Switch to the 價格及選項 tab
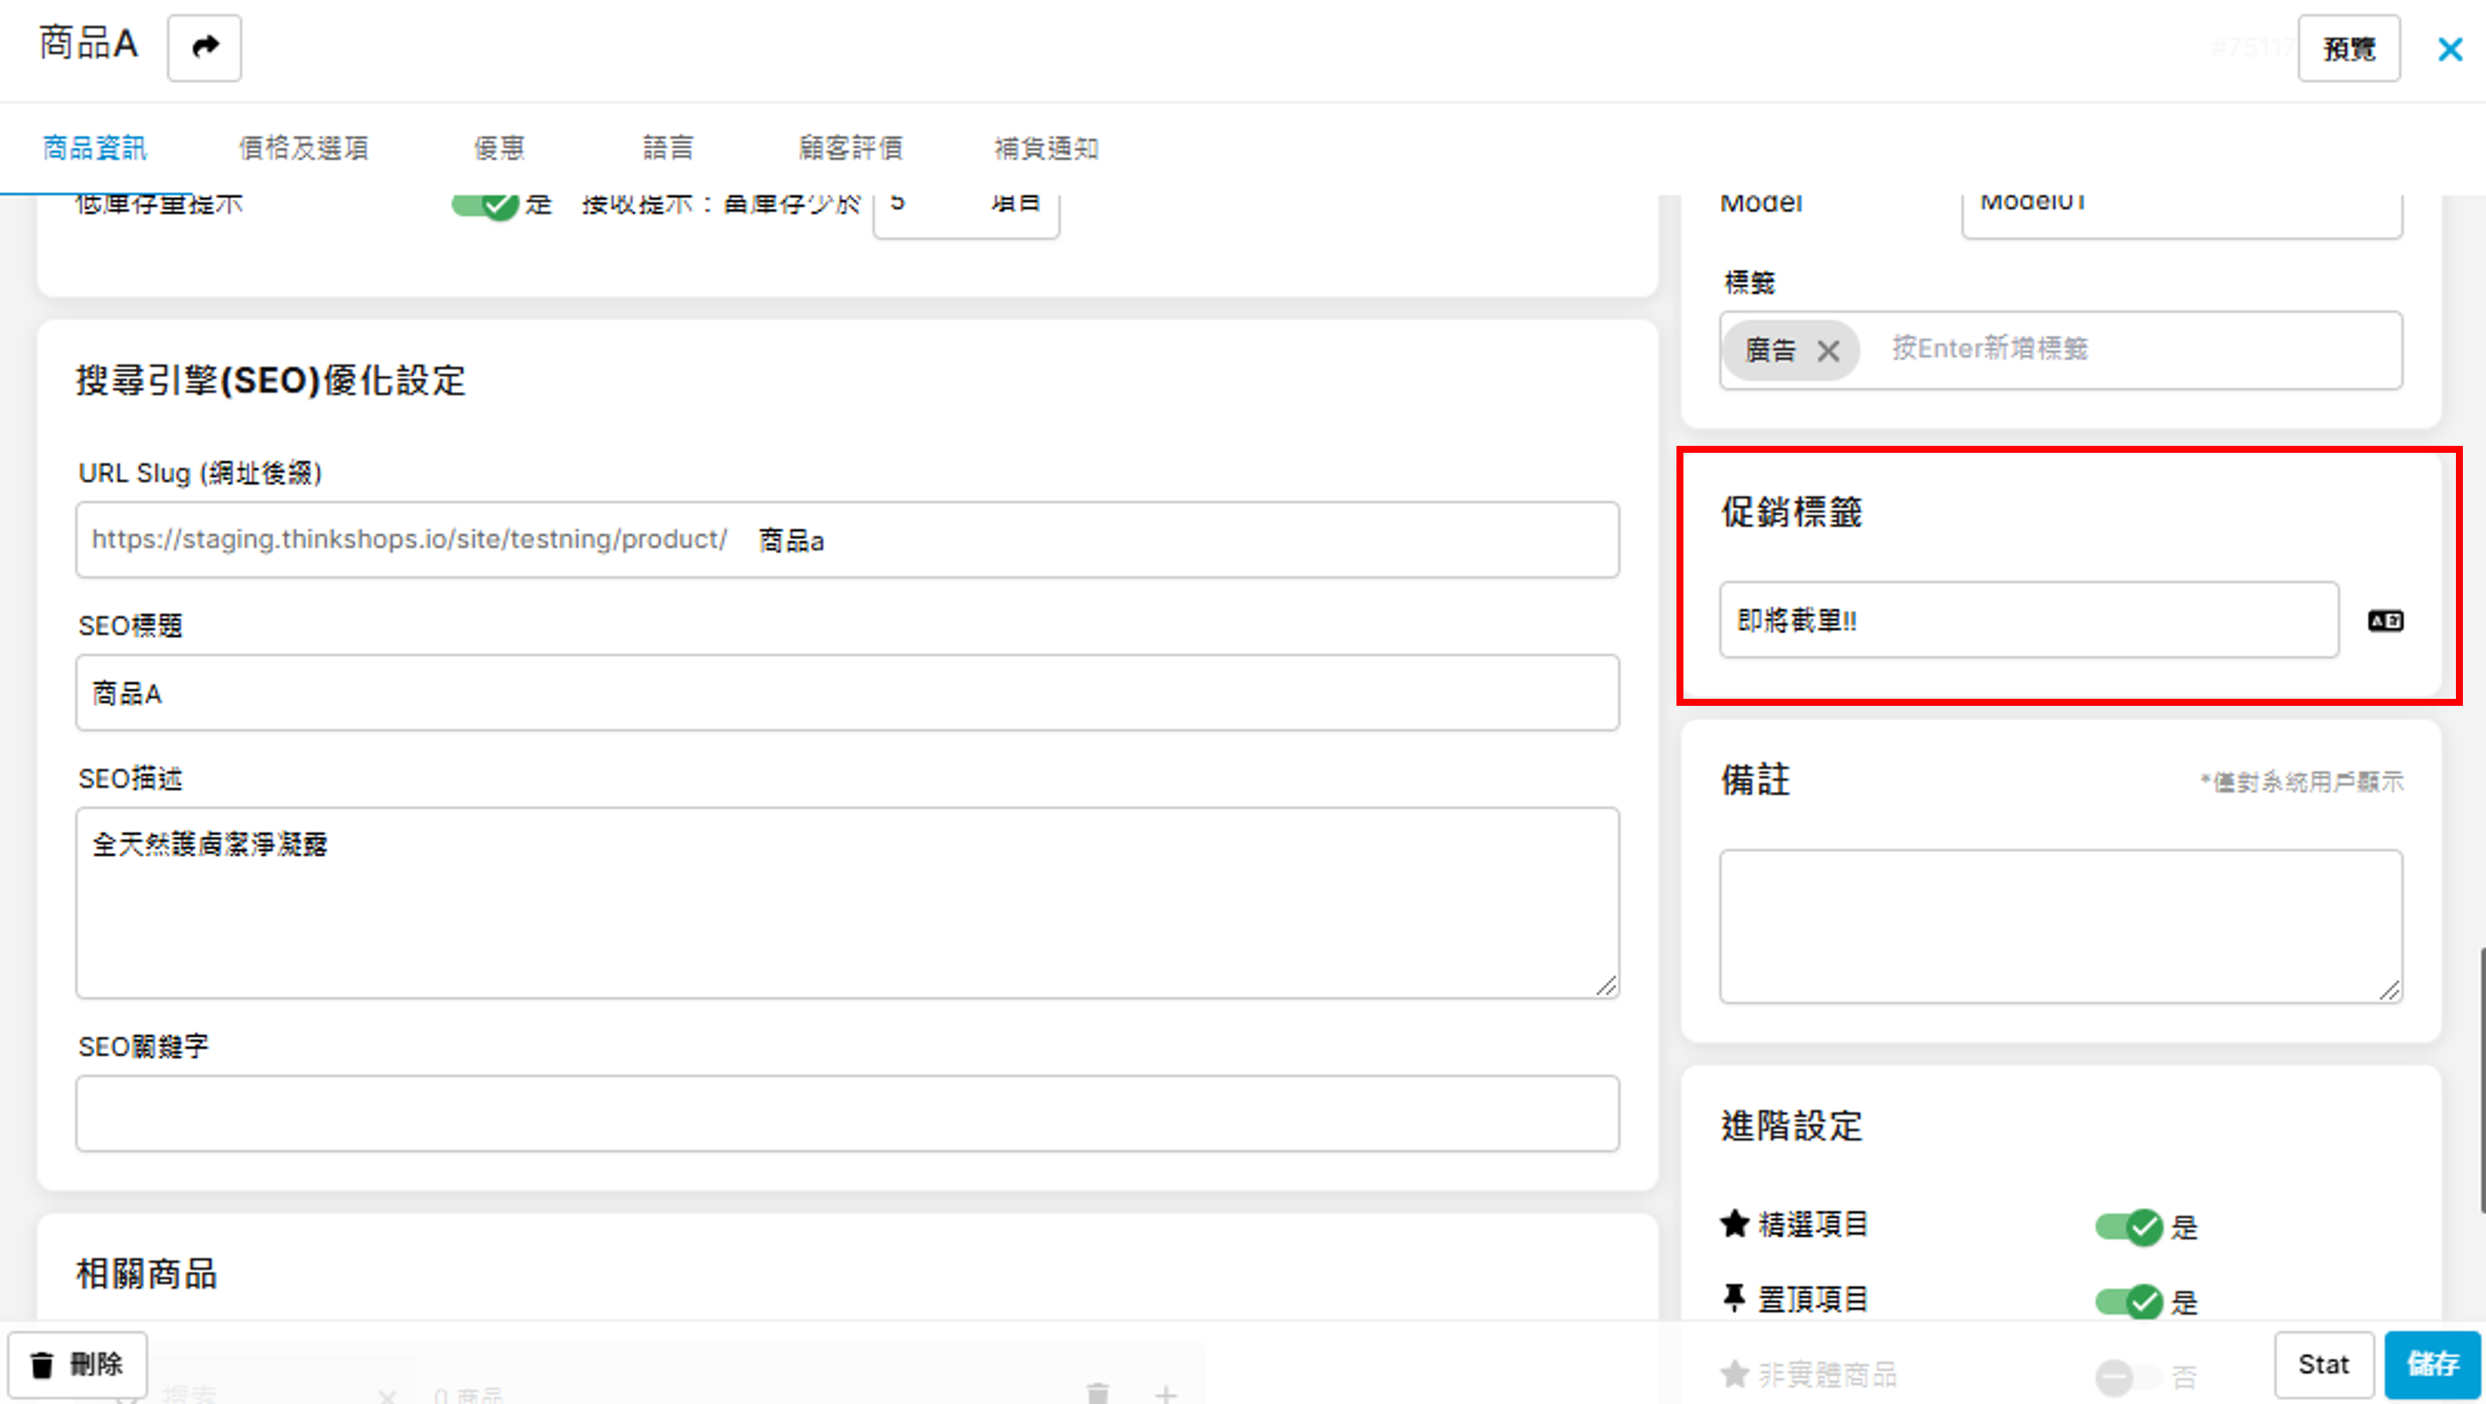 point(304,147)
